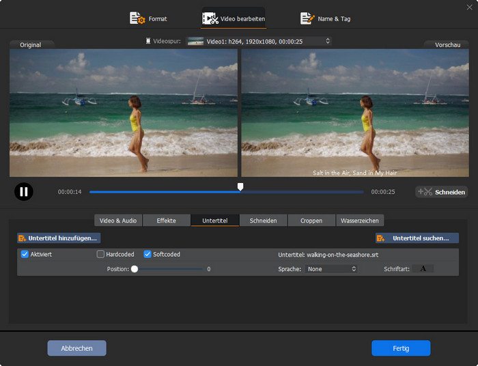Click the Original label

coord(31,45)
